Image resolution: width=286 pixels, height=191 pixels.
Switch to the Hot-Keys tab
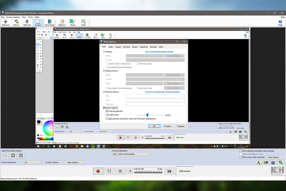pyautogui.click(x=126, y=47)
